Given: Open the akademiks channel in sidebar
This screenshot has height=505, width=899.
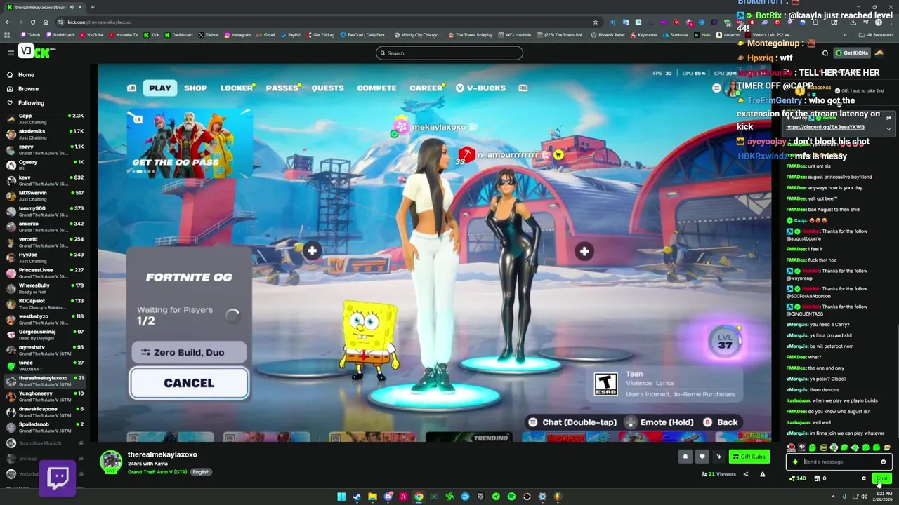Looking at the screenshot, I should coord(45,134).
